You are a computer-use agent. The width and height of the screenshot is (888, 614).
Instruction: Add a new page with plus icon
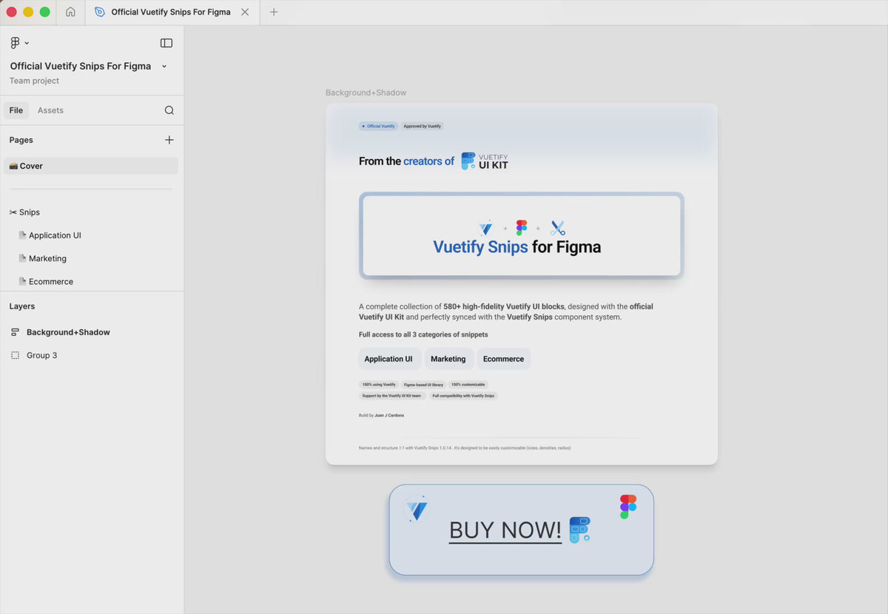[169, 140]
